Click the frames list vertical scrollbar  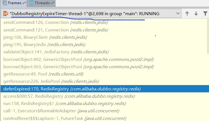(208, 36)
